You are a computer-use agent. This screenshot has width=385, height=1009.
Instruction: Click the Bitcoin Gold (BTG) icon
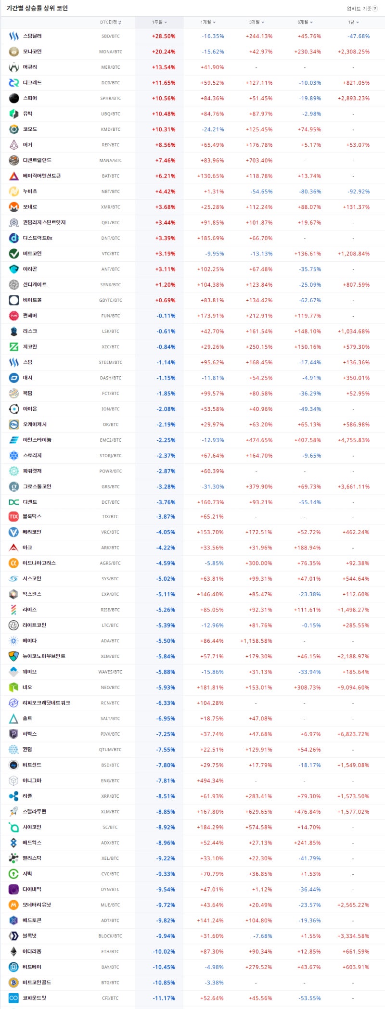(x=14, y=982)
